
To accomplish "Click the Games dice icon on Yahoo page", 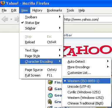I will pos(50,89).
